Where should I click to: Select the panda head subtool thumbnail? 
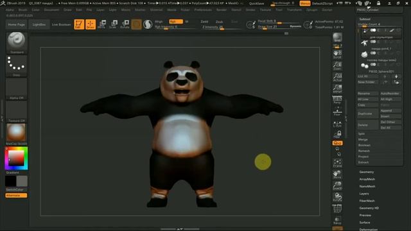pyautogui.click(x=364, y=54)
